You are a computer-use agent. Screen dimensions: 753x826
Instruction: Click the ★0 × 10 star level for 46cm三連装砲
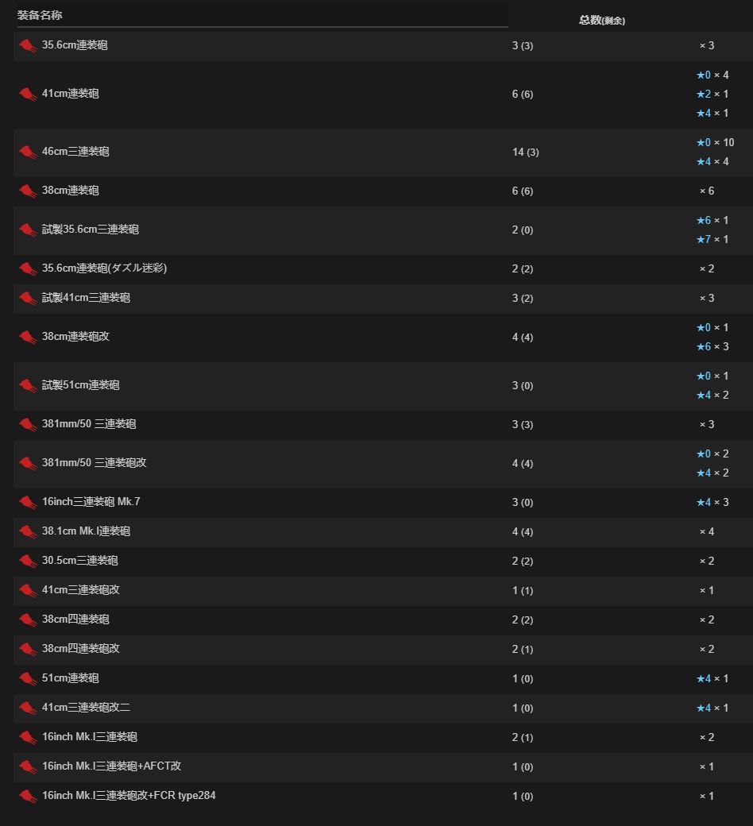pos(715,143)
